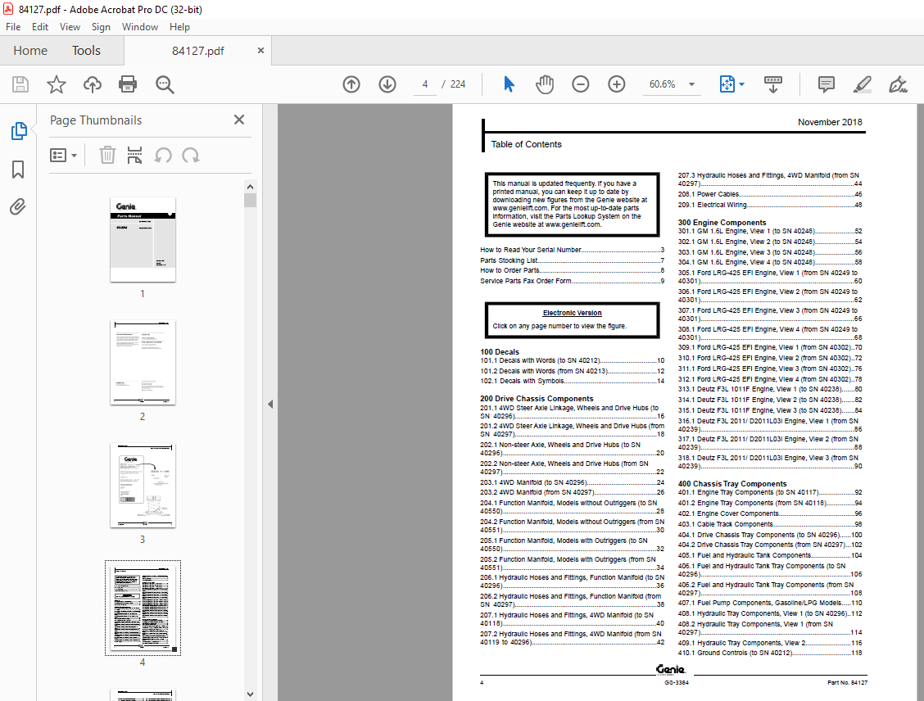Open the Help menu
This screenshot has height=701, width=924.
[x=179, y=27]
